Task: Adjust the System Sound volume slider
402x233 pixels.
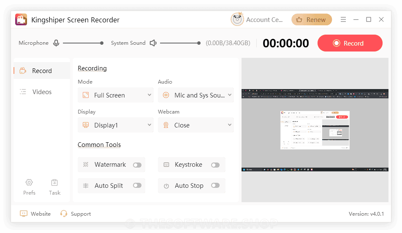Action: click(180, 43)
